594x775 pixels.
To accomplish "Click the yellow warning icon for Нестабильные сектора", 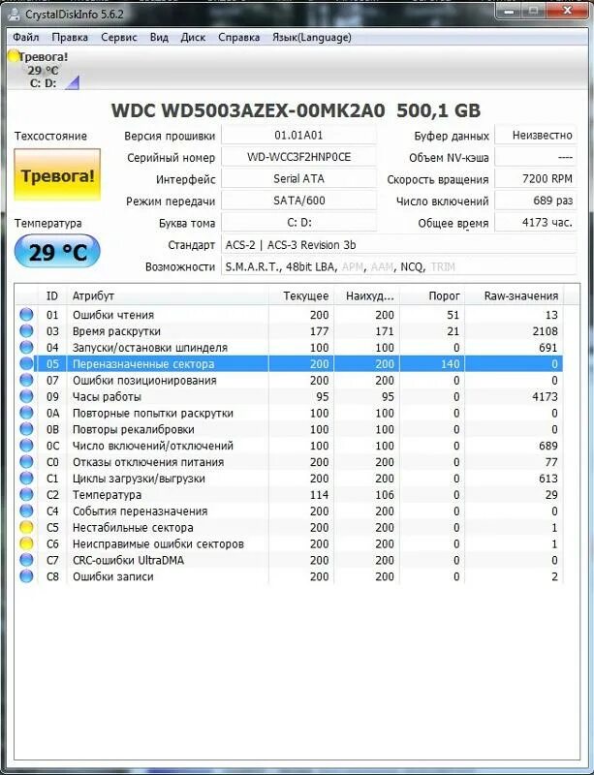I will 26,527.
